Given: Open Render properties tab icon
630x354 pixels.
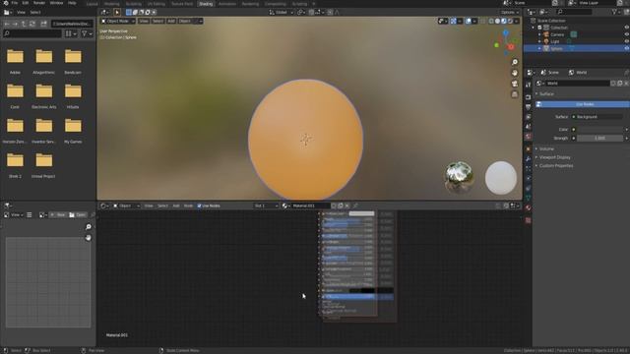Looking at the screenshot, I should [x=528, y=96].
